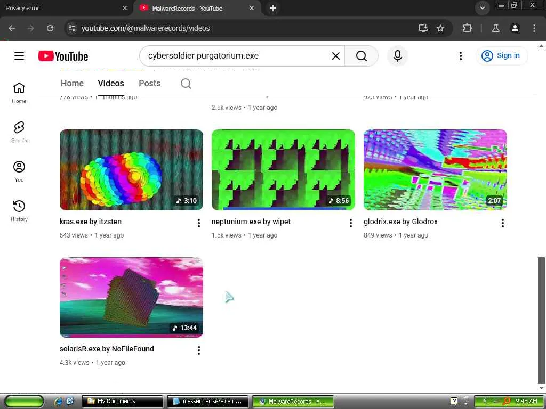Click the page vertical scrollbar thumb

tap(541, 320)
